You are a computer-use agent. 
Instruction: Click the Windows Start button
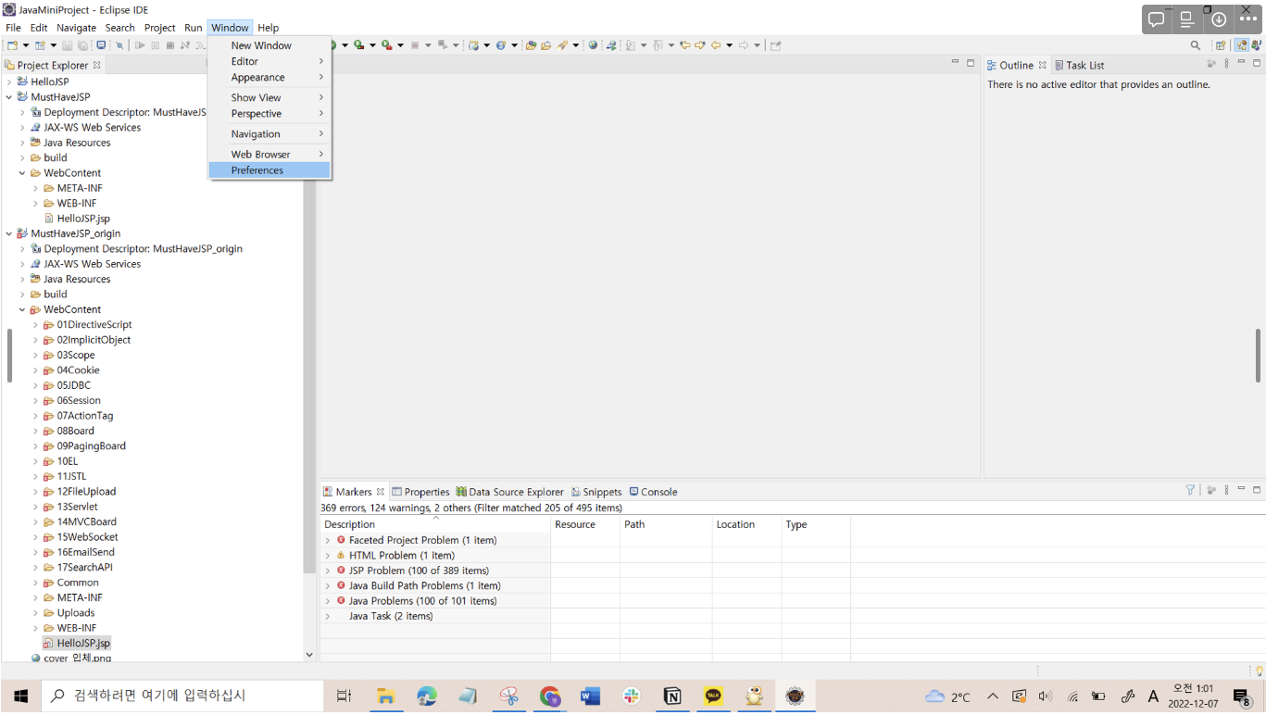20,696
